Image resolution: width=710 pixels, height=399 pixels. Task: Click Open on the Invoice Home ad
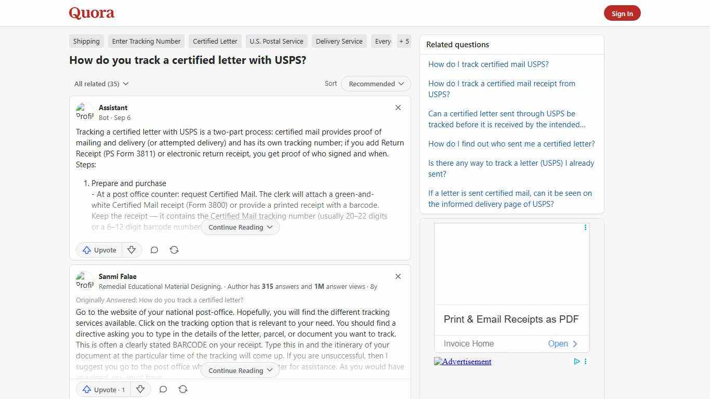coord(558,343)
